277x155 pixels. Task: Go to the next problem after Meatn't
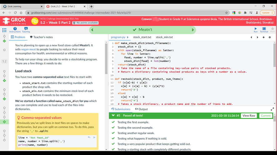[x=192, y=30]
